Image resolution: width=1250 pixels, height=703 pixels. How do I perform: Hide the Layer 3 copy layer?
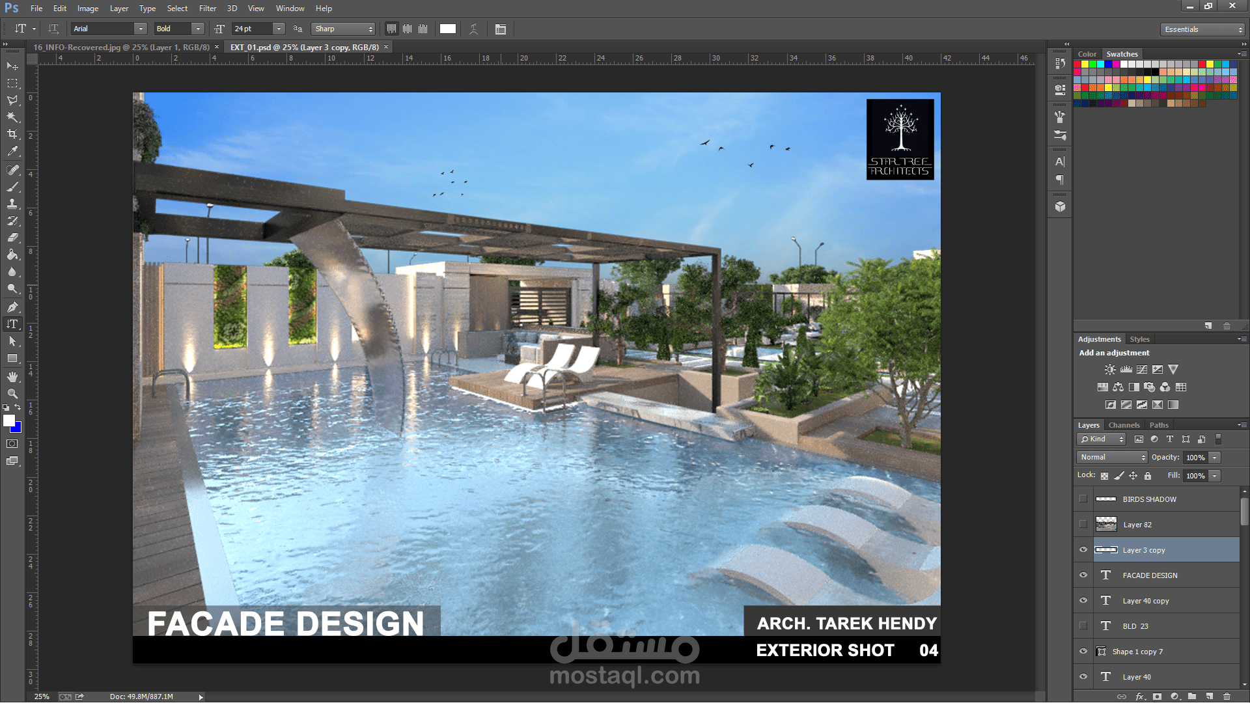[x=1083, y=550]
